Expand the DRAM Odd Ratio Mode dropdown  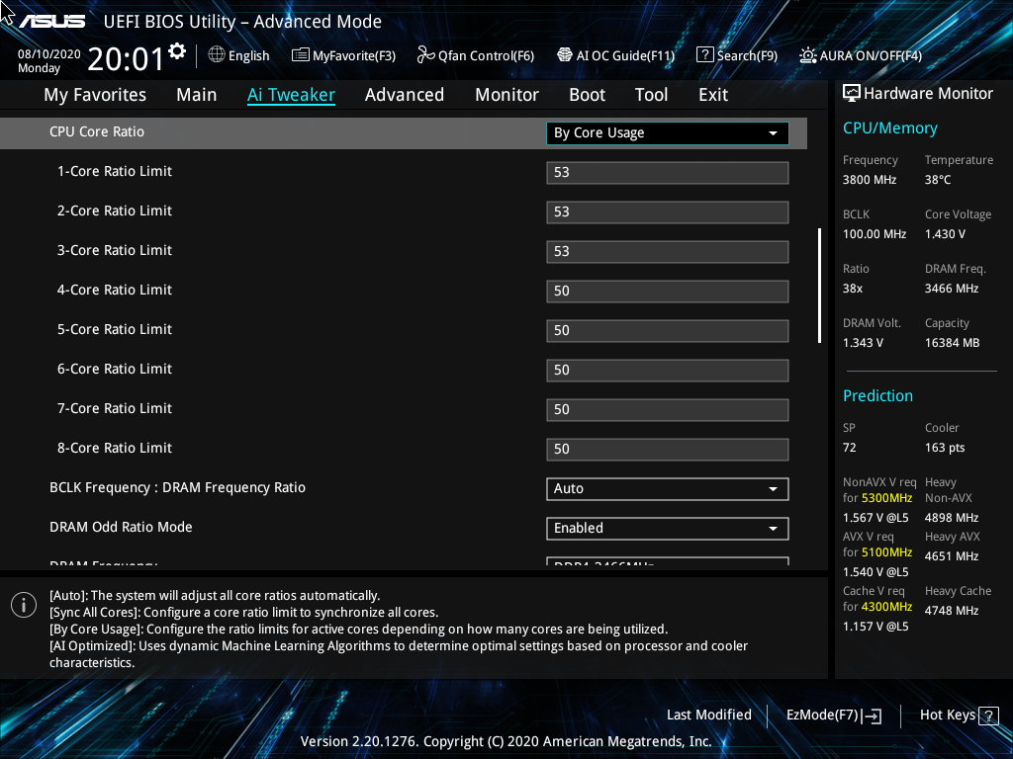pos(774,528)
